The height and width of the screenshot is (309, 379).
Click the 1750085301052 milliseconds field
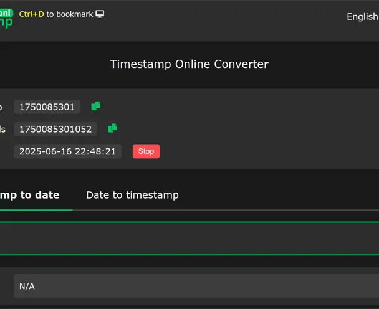coord(55,129)
